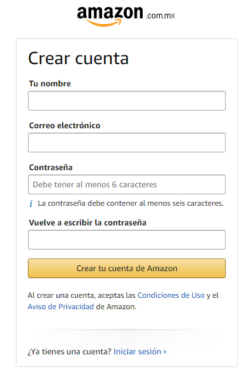The image size is (246, 374).
Task: Focus the Tu nombre text field
Action: tap(127, 101)
